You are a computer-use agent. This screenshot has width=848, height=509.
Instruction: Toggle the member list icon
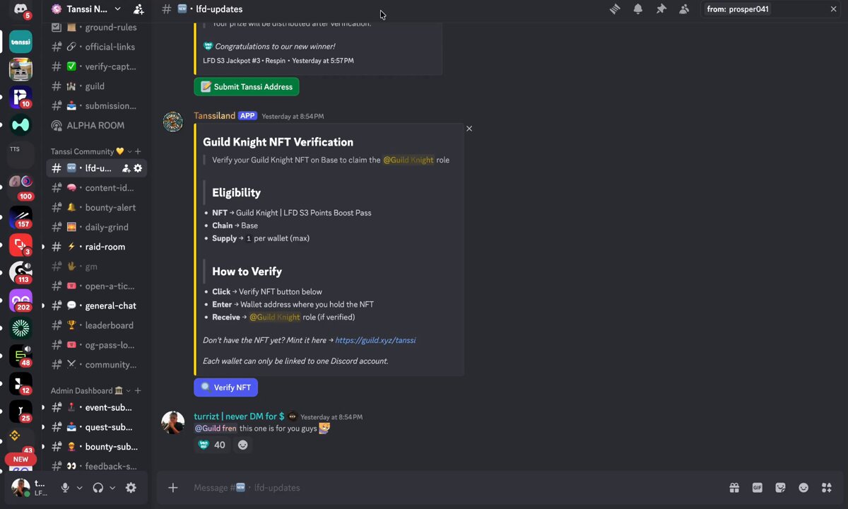pyautogui.click(x=684, y=9)
